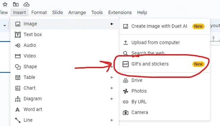Open the Arrange menu
The height and width of the screenshot is (126, 220).
(x=77, y=12)
